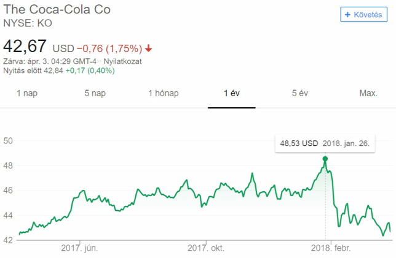Switch to the 1 nap tab
Screen dimensions: 396x258
coord(27,93)
